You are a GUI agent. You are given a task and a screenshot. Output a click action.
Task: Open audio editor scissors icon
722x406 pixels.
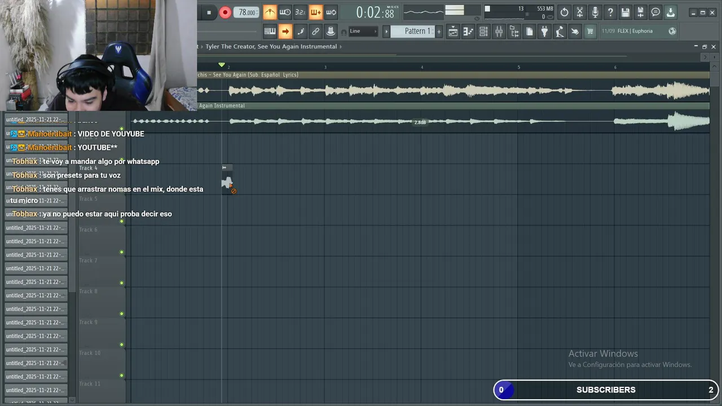coord(579,12)
